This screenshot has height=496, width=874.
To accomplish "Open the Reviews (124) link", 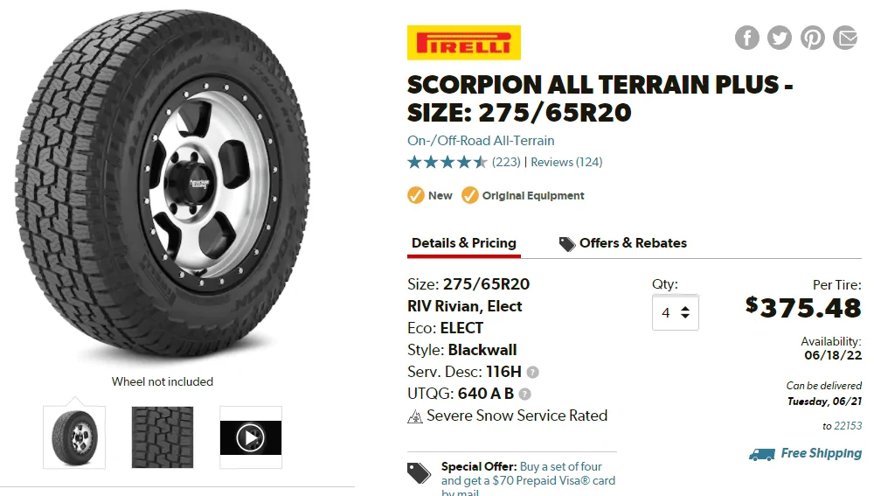I will [566, 162].
